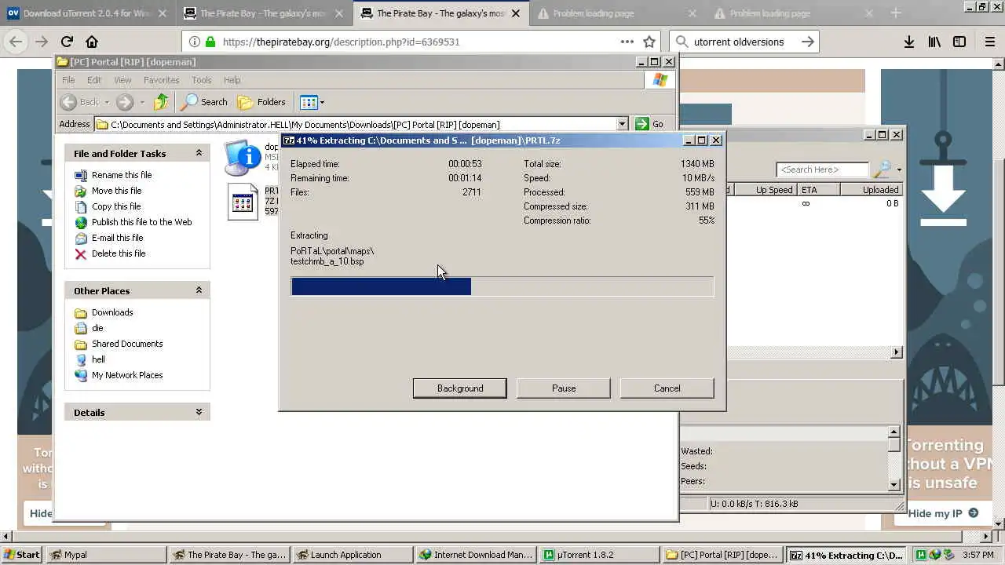1005x565 pixels.
Task: Open Explorer Search toolbar button
Action: (204, 102)
